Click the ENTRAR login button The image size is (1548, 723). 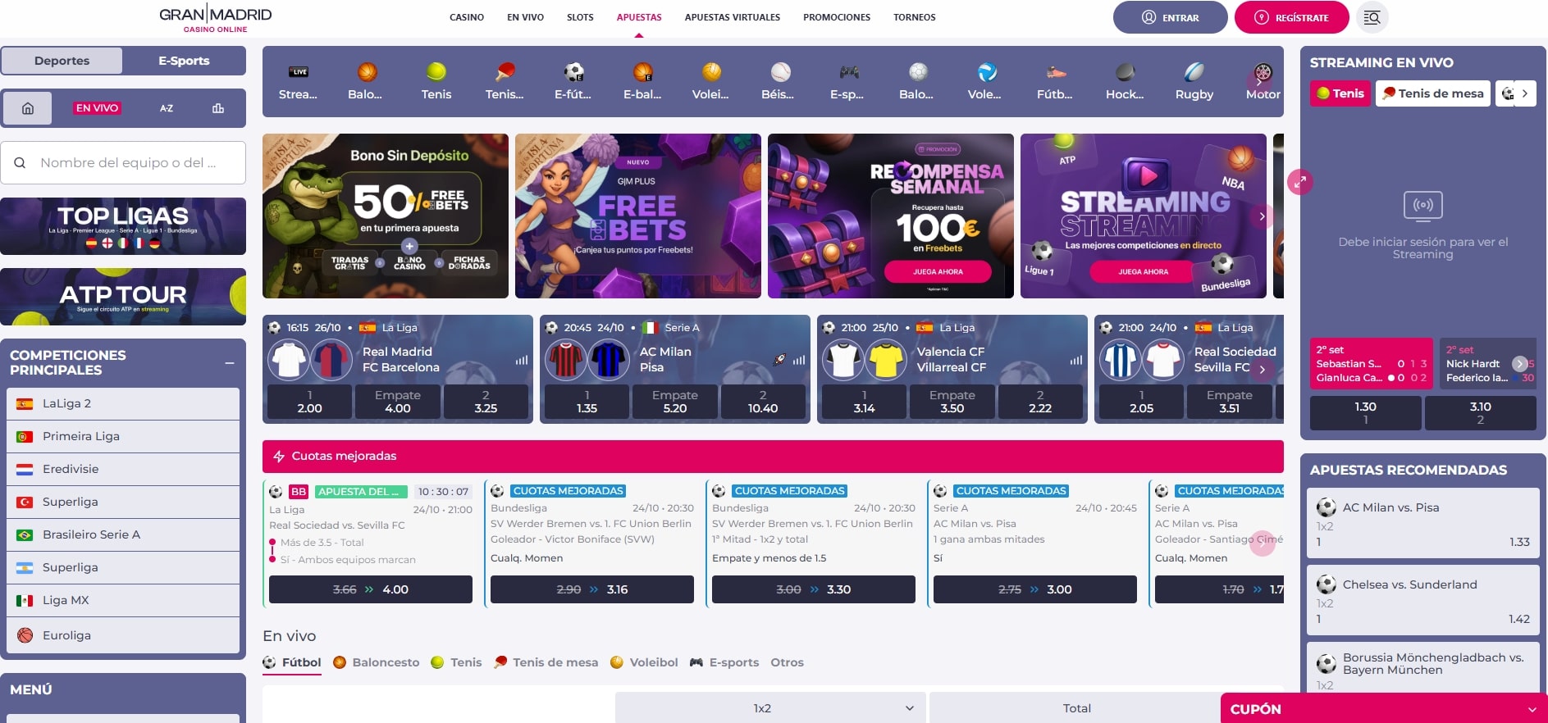point(1171,17)
